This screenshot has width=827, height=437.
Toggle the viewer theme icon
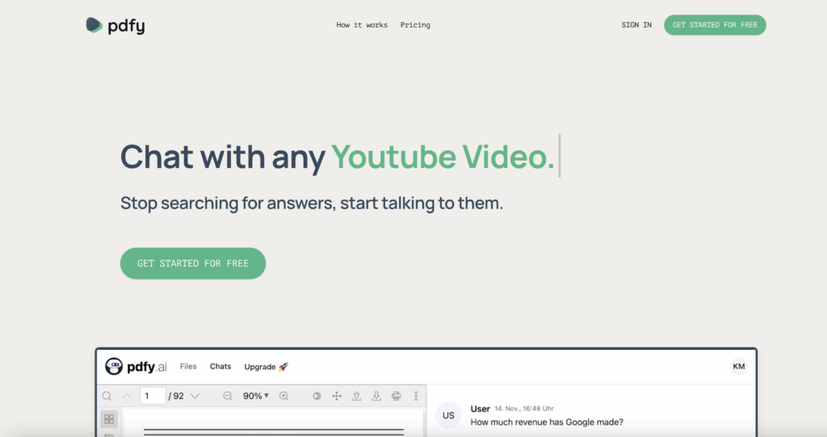coord(317,396)
